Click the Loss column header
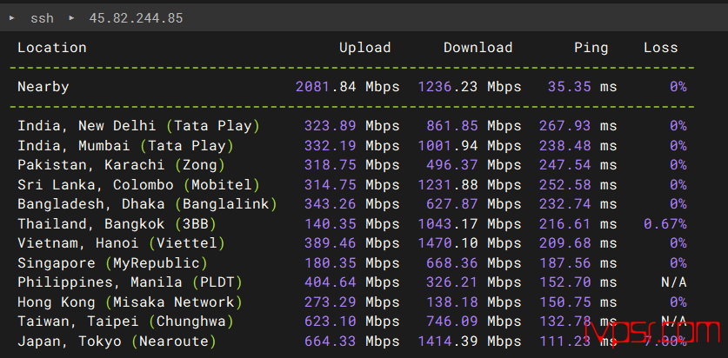Image resolution: width=728 pixels, height=358 pixels. [x=661, y=48]
